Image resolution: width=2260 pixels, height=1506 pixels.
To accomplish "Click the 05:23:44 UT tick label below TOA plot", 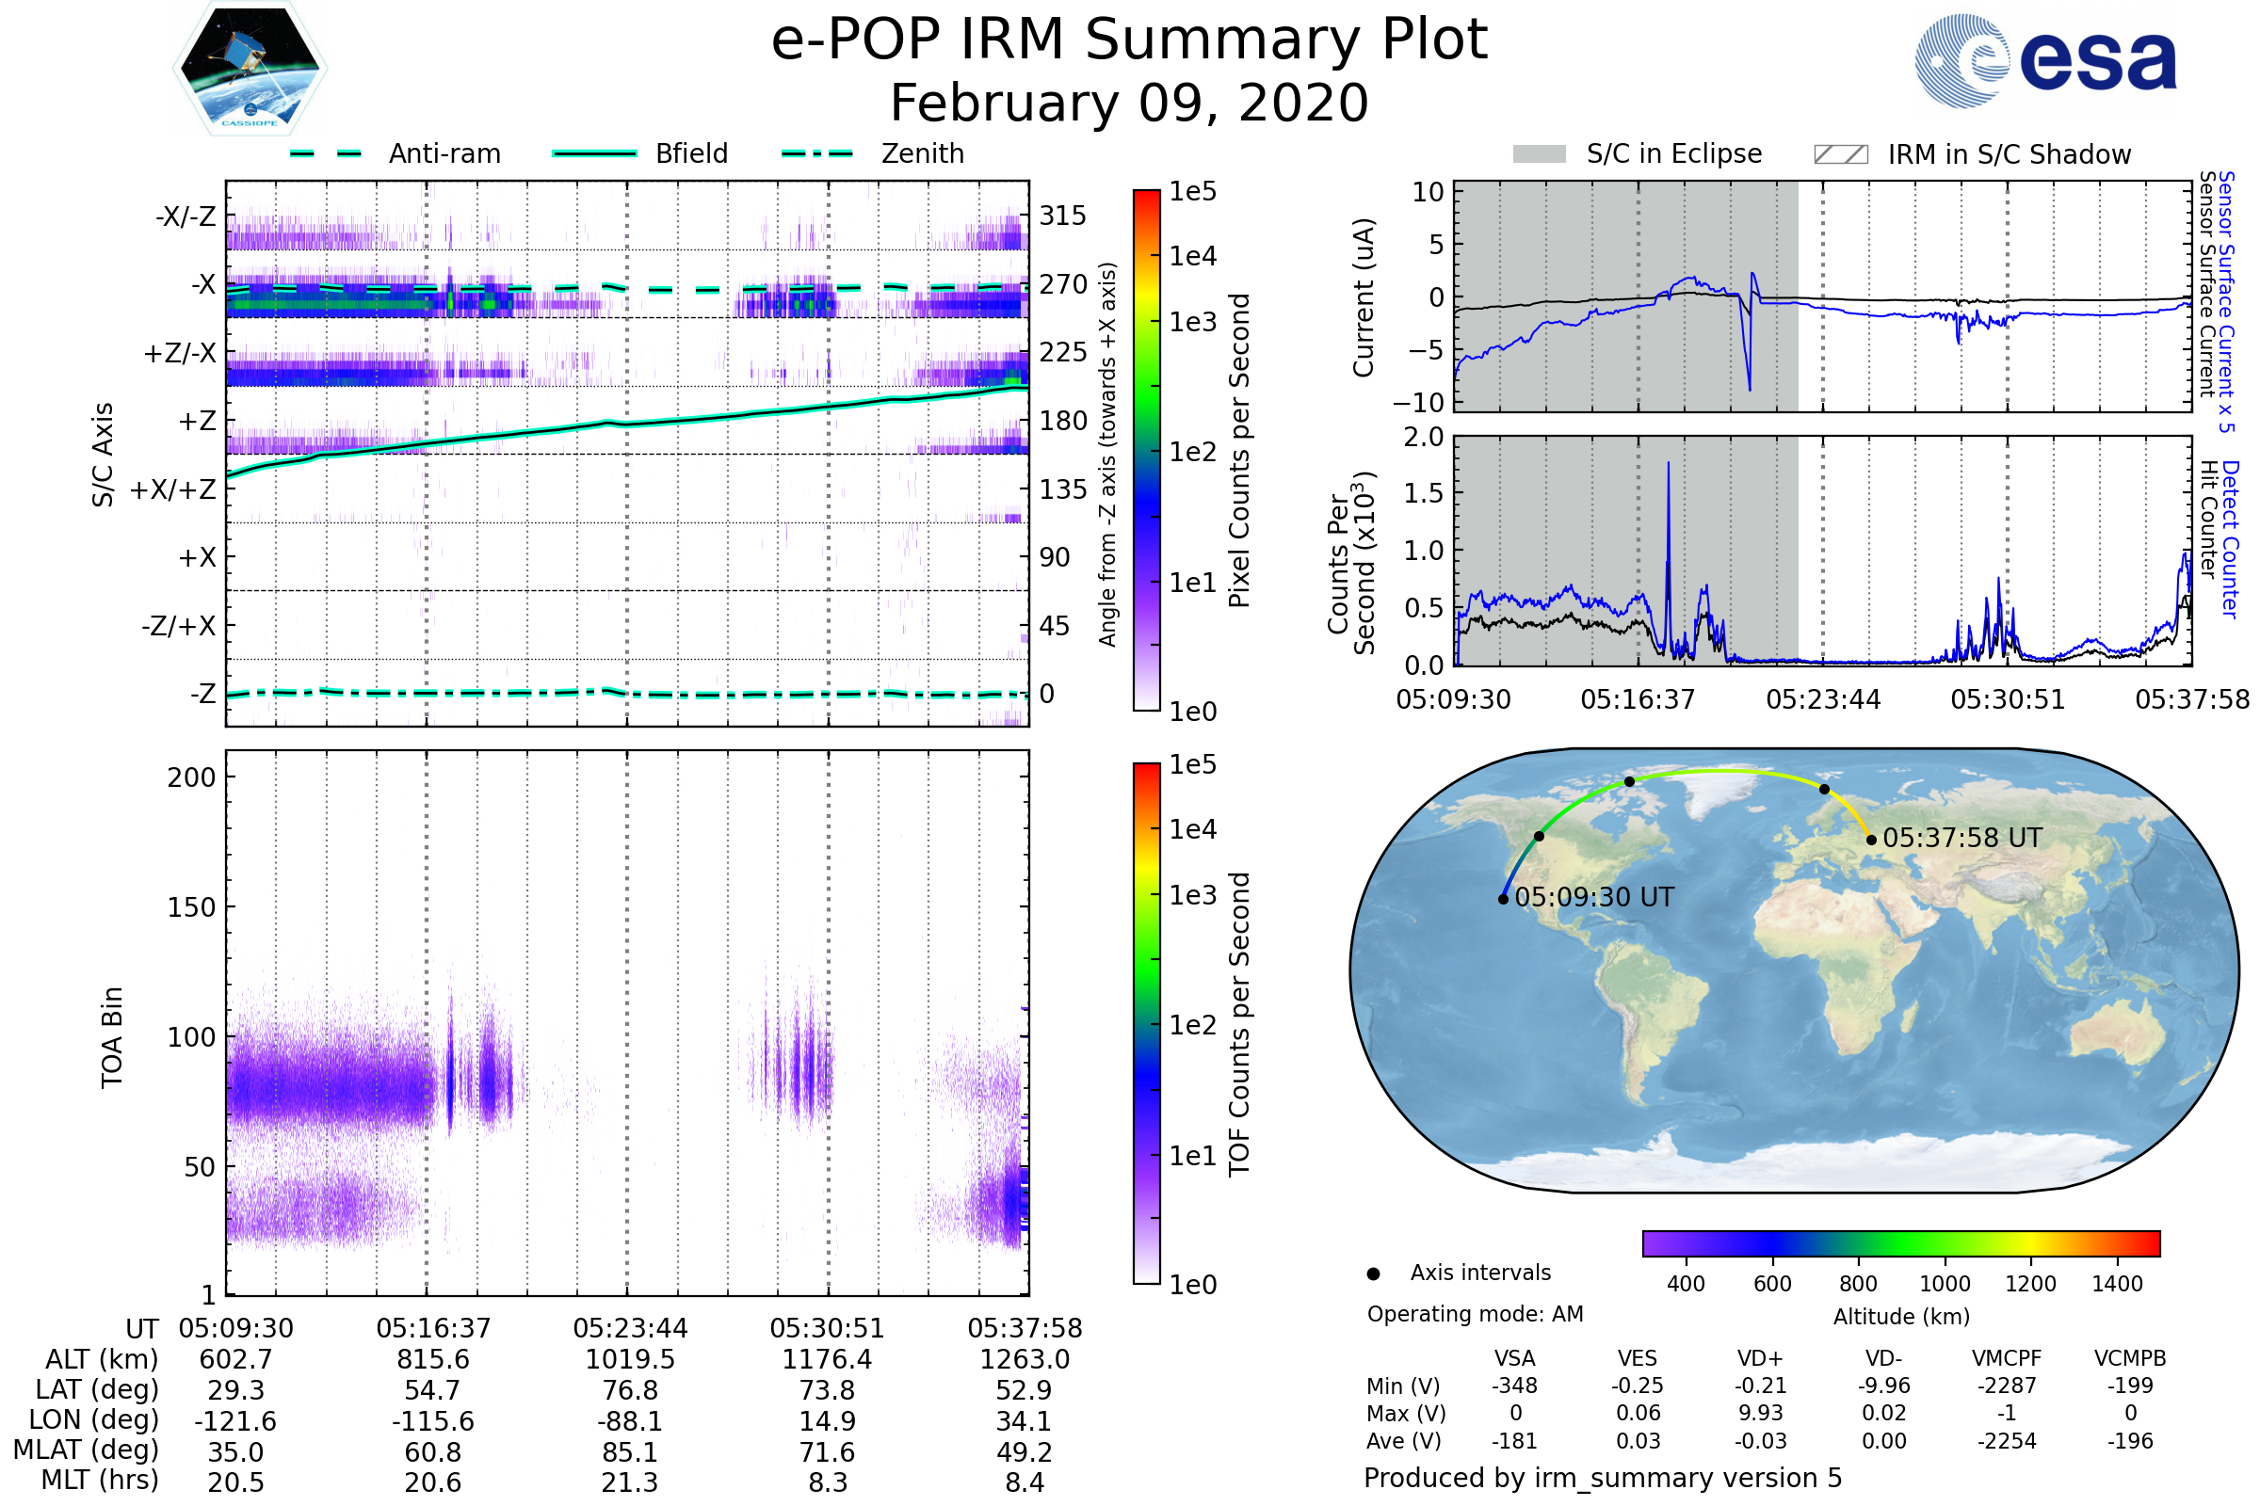I will point(629,1328).
